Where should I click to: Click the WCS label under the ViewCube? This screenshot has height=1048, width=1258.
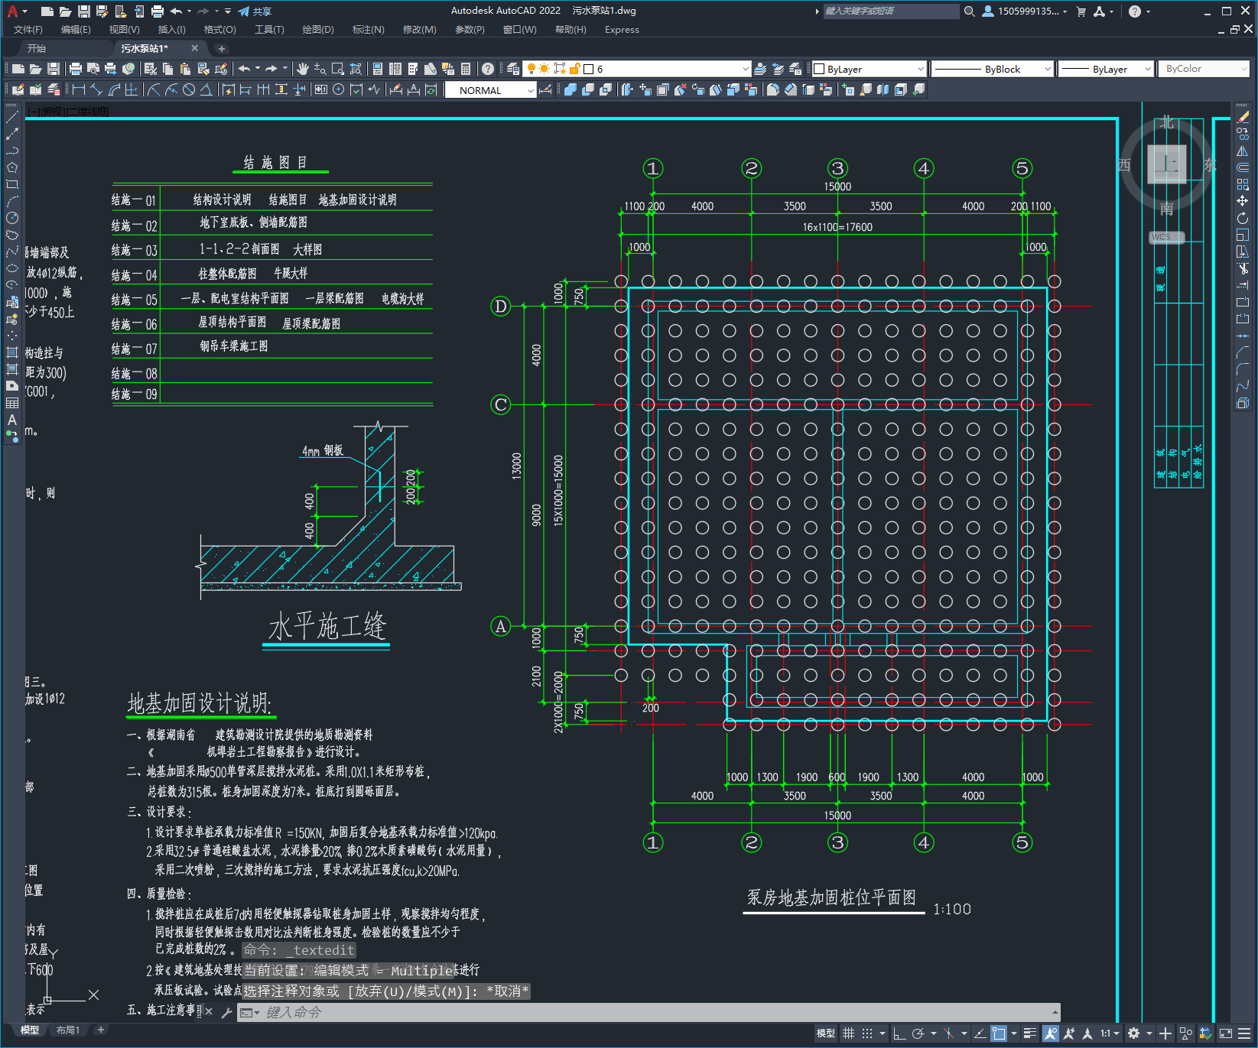1165,237
